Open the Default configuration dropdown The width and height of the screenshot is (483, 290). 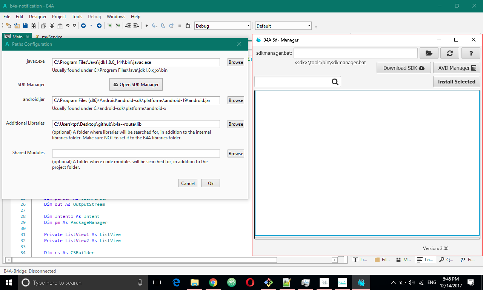click(x=283, y=26)
